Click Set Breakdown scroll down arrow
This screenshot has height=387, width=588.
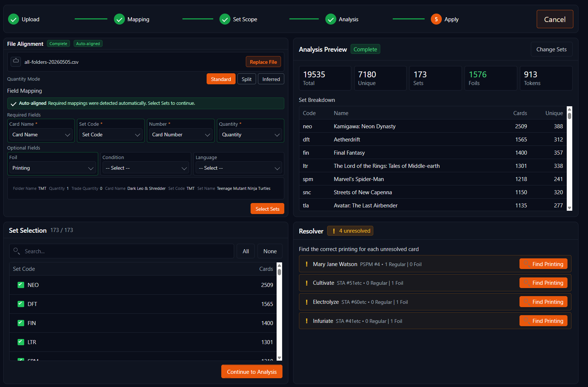pyautogui.click(x=569, y=208)
